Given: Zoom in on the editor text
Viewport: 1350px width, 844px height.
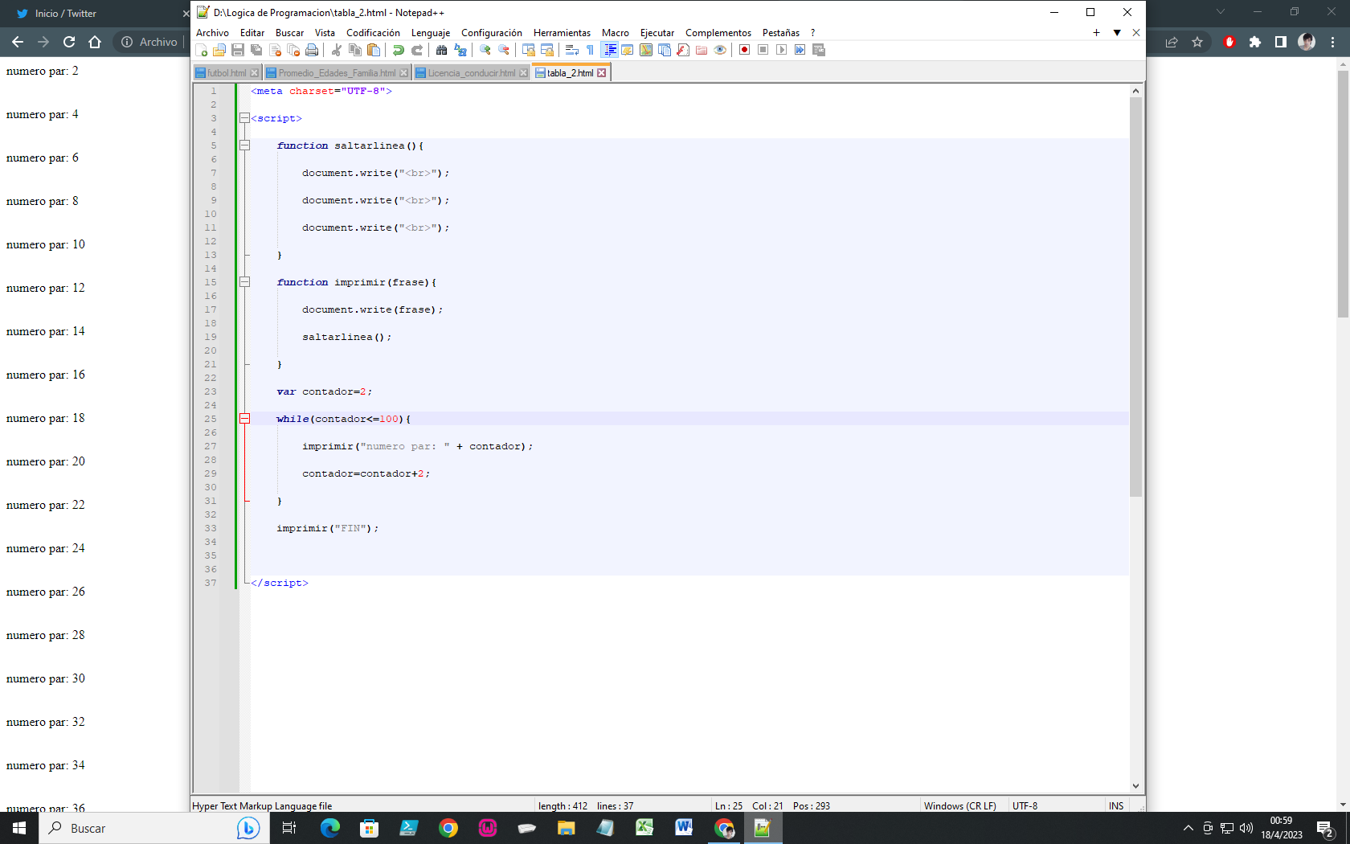Looking at the screenshot, I should coord(485,50).
